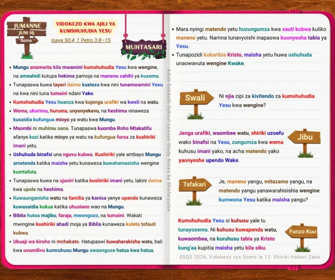This screenshot has height=280, width=335.
Task: Click the reflection starting Je, maneno yangu
Action: pyautogui.click(x=269, y=191)
